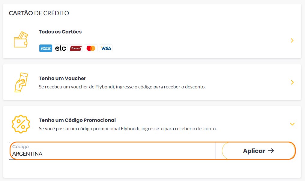Click the arrow icon inside the Aplicar button

tap(271, 151)
